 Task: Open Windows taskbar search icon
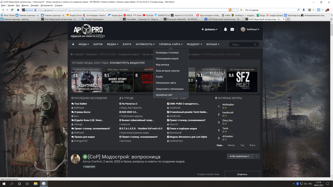coord(12,184)
